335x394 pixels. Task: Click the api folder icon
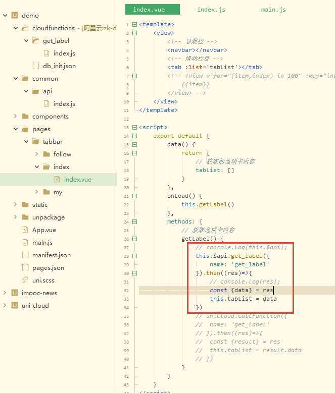point(36,91)
